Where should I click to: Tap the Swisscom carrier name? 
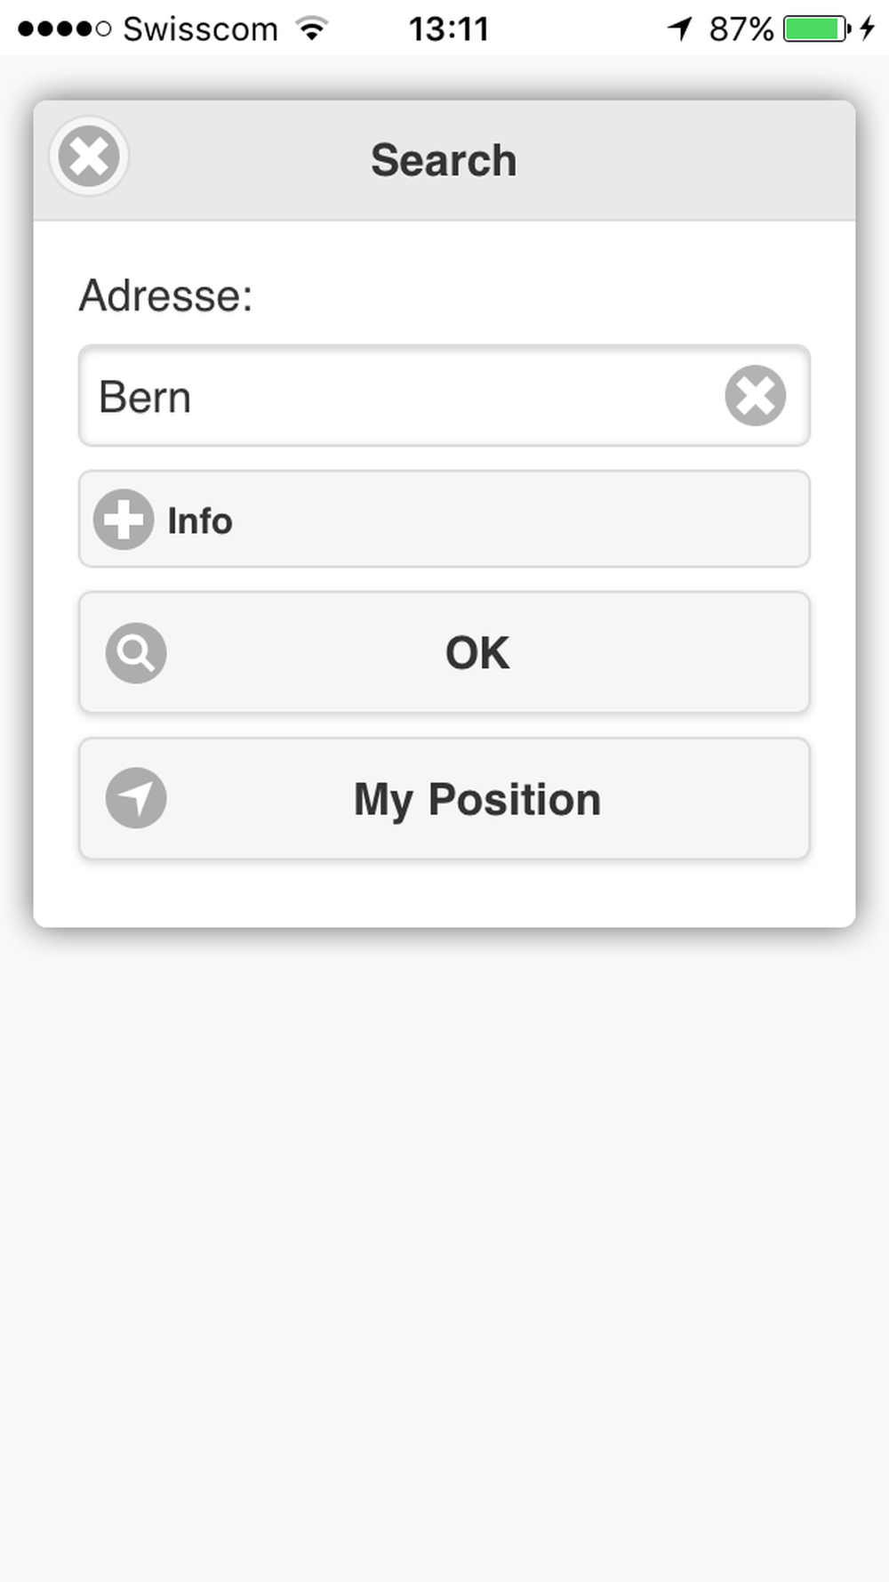pos(200,29)
